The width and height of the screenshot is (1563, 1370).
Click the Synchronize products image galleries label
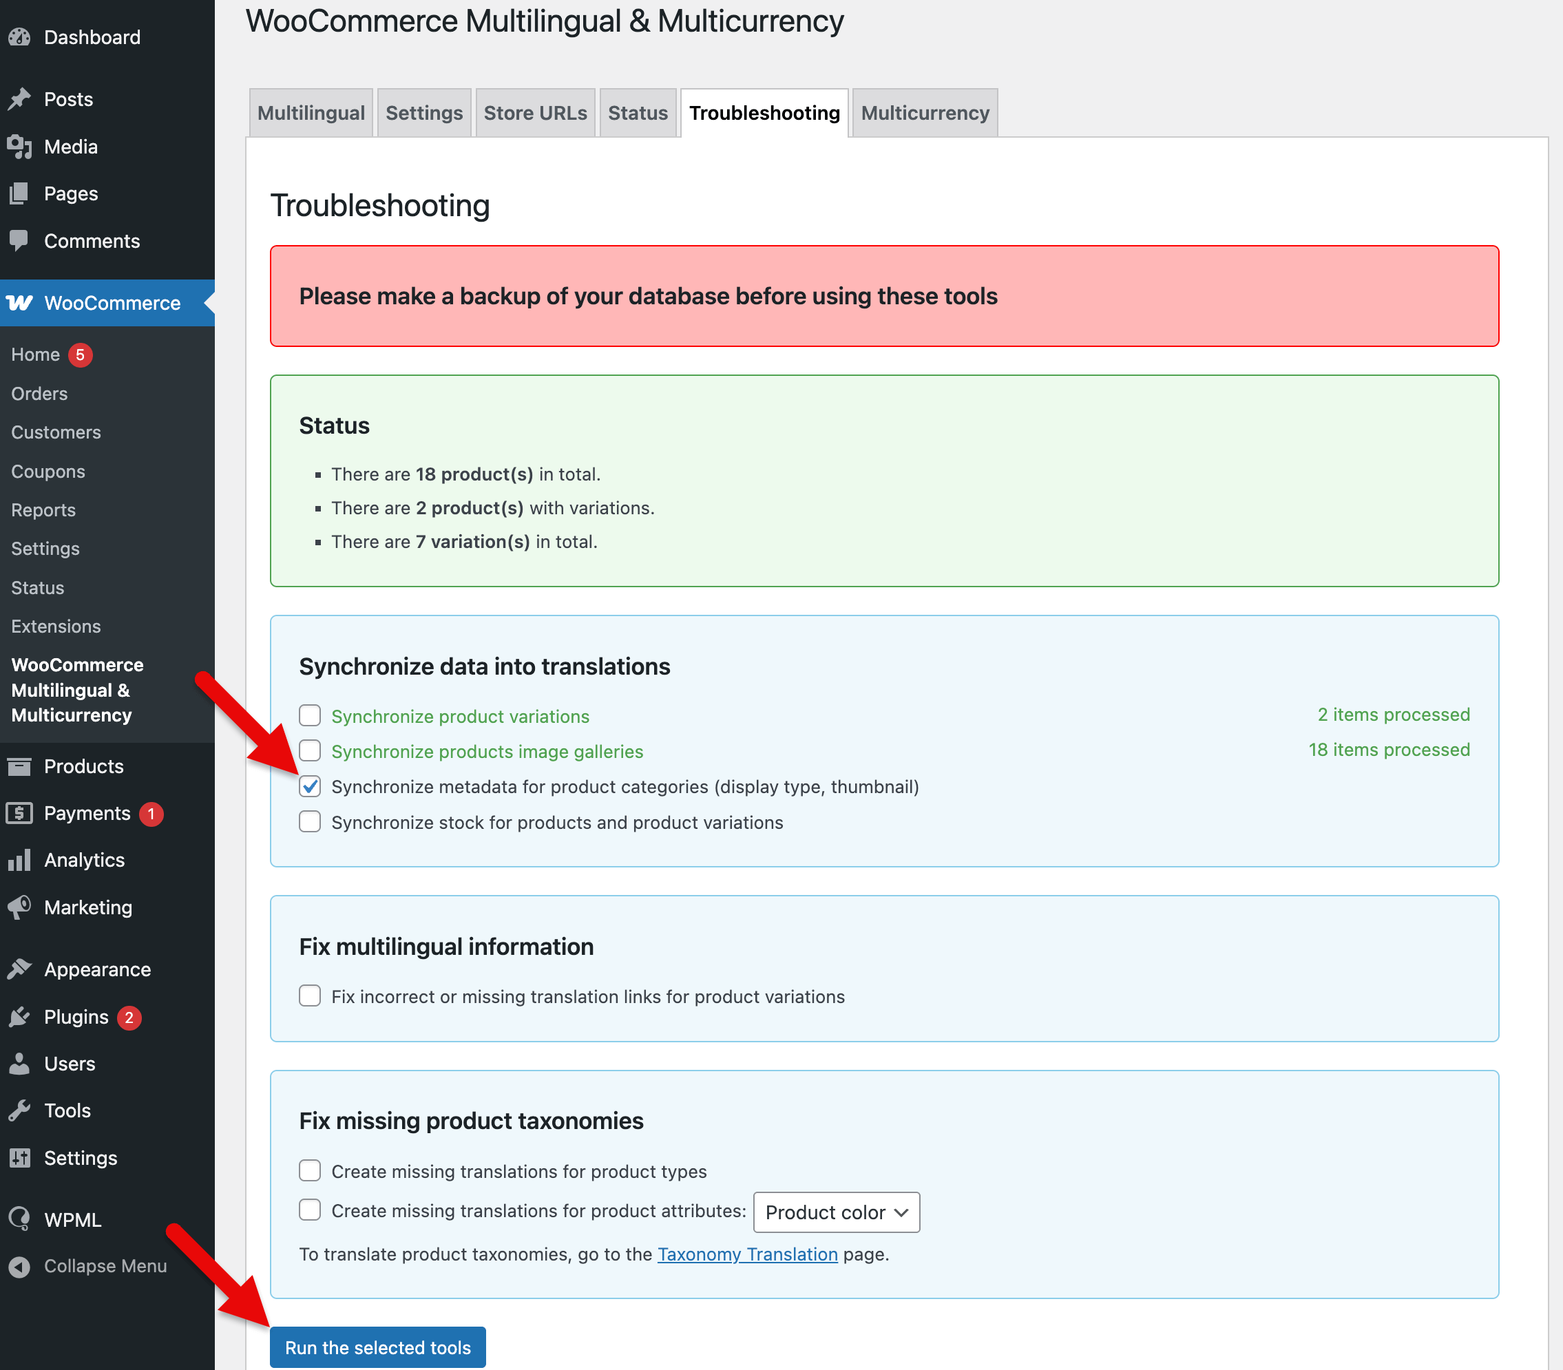click(x=487, y=752)
